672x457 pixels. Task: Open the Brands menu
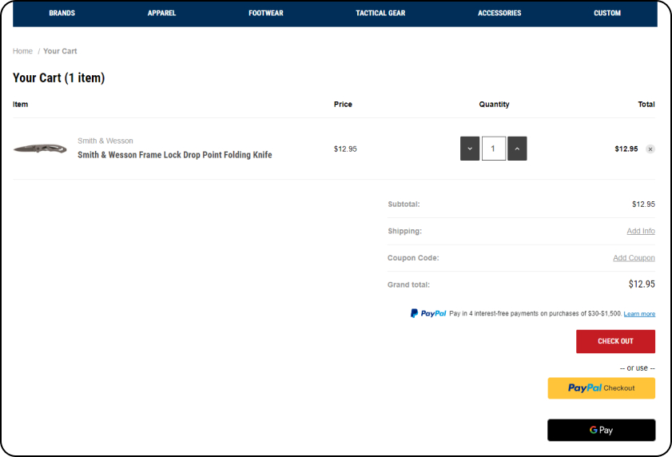[62, 14]
